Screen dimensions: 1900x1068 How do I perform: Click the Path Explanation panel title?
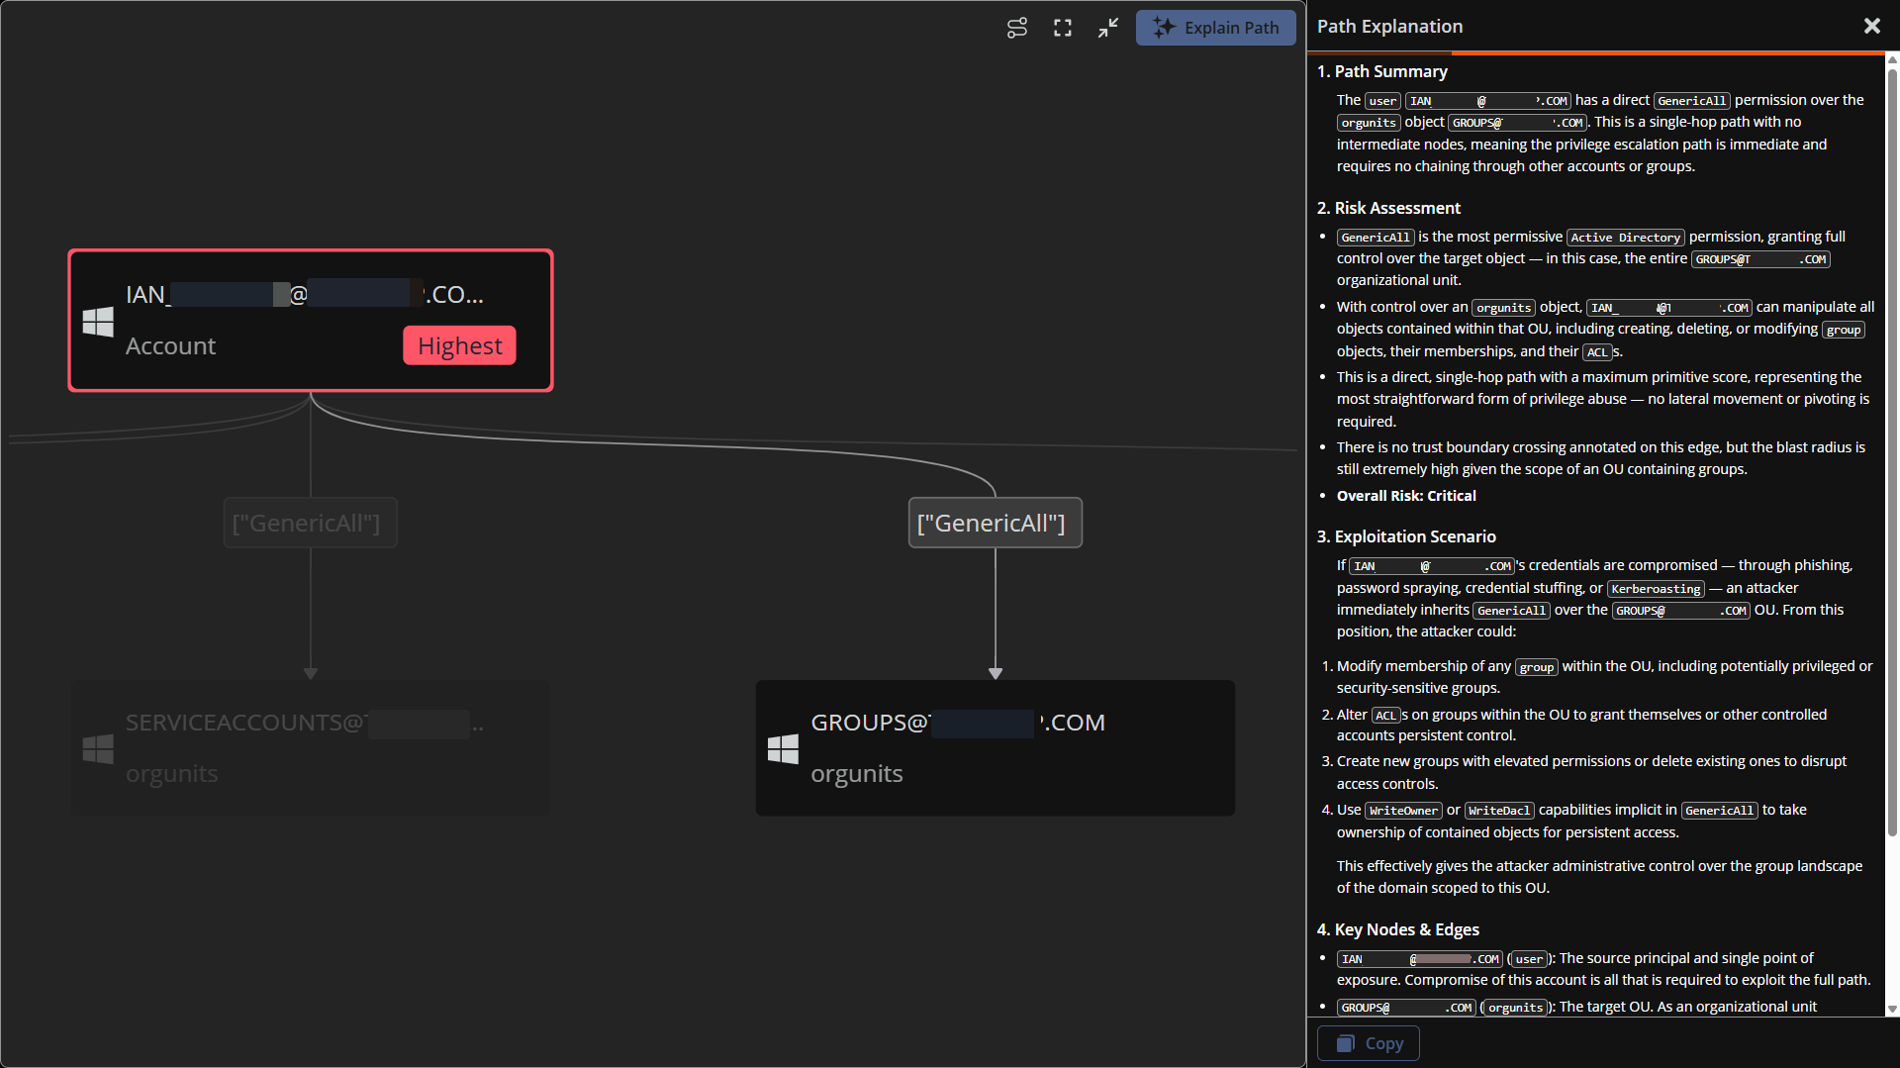1389,27
